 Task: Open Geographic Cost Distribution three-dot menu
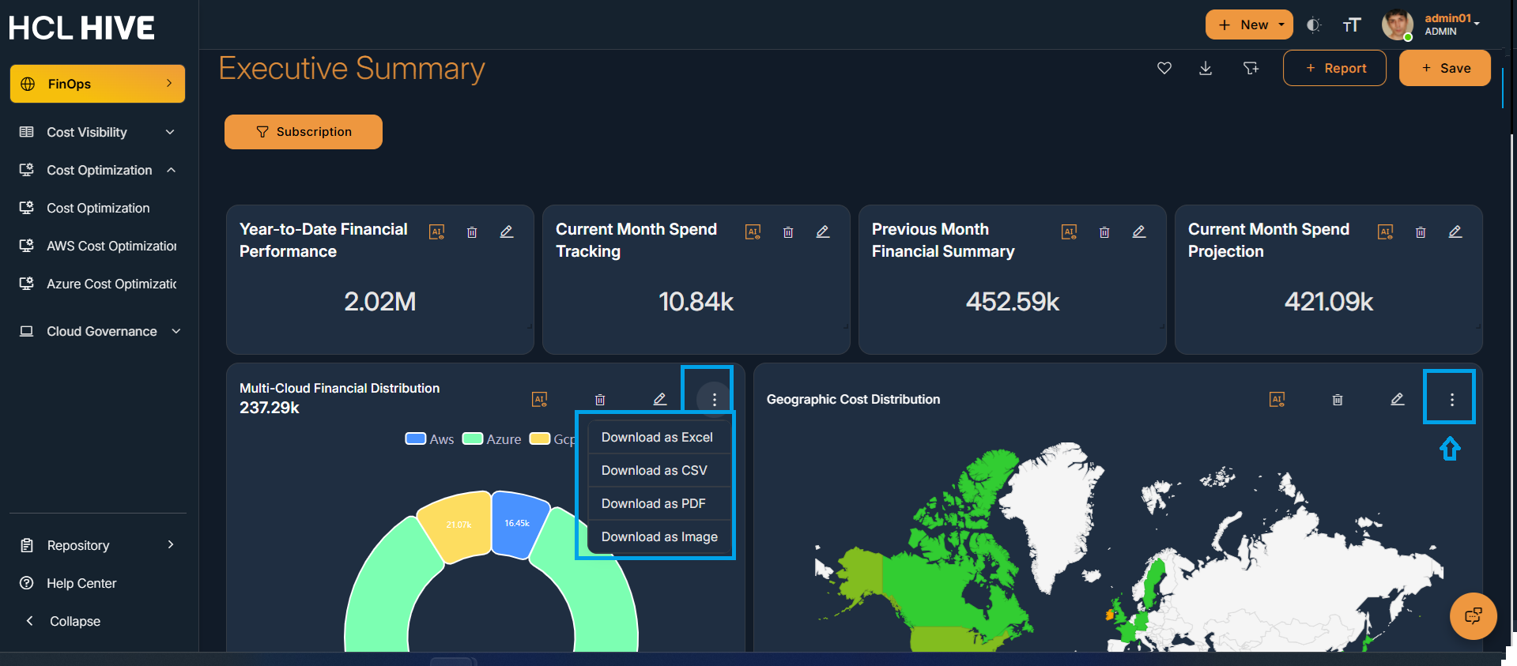[1451, 400]
